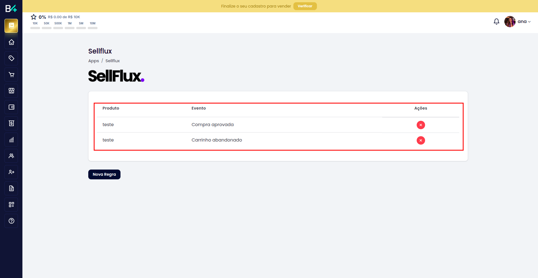Click the 500K milestone bar
The image size is (538, 278).
58,28
